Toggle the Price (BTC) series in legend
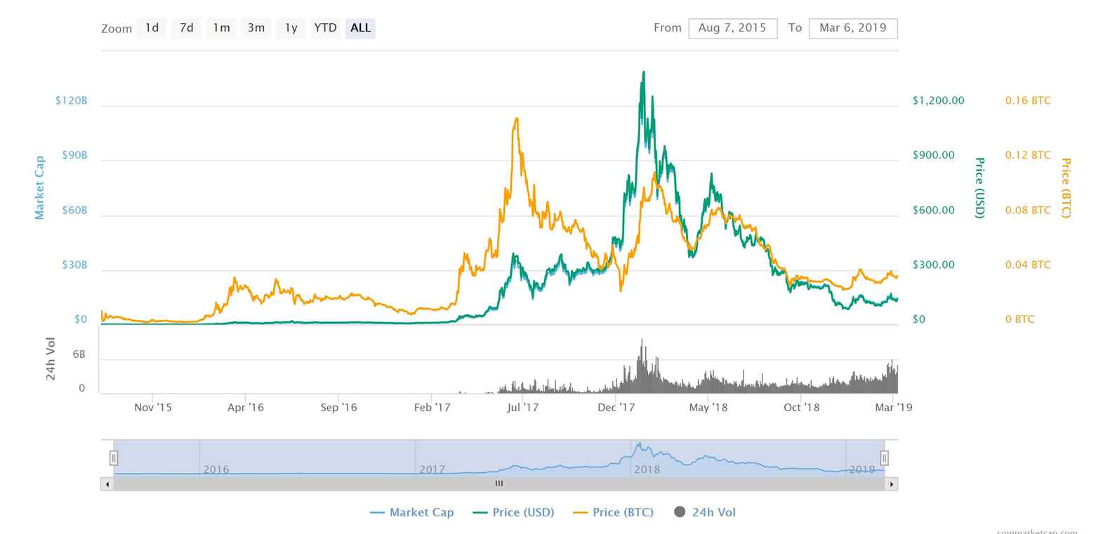Viewport: 1096px width, 534px height. (614, 512)
